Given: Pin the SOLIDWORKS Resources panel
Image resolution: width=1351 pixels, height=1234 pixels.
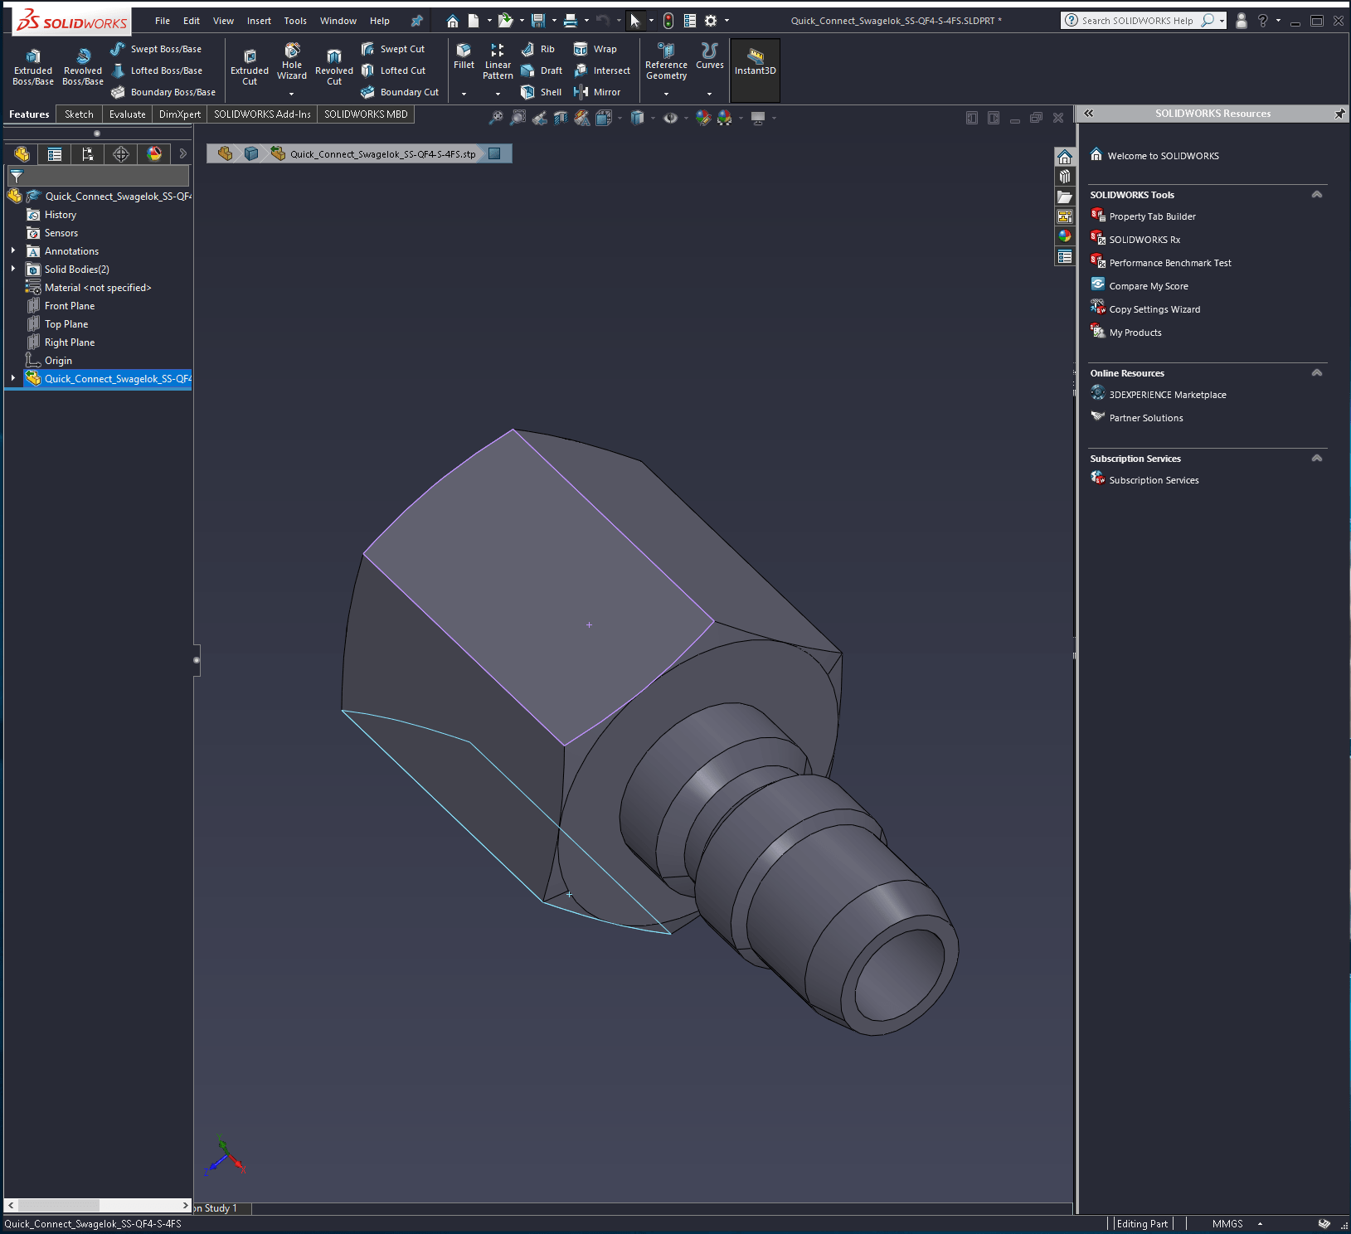Looking at the screenshot, I should (x=1339, y=114).
